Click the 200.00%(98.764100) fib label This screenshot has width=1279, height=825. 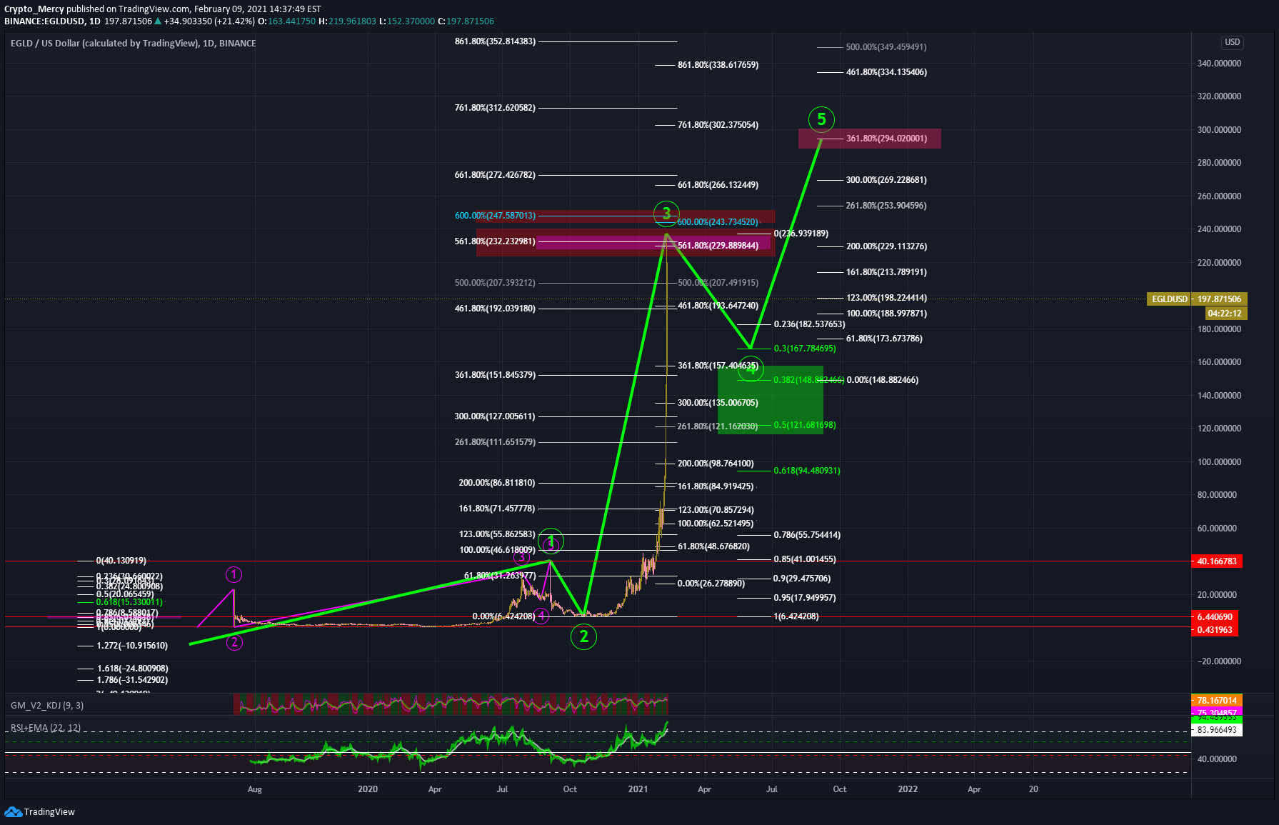click(x=716, y=464)
